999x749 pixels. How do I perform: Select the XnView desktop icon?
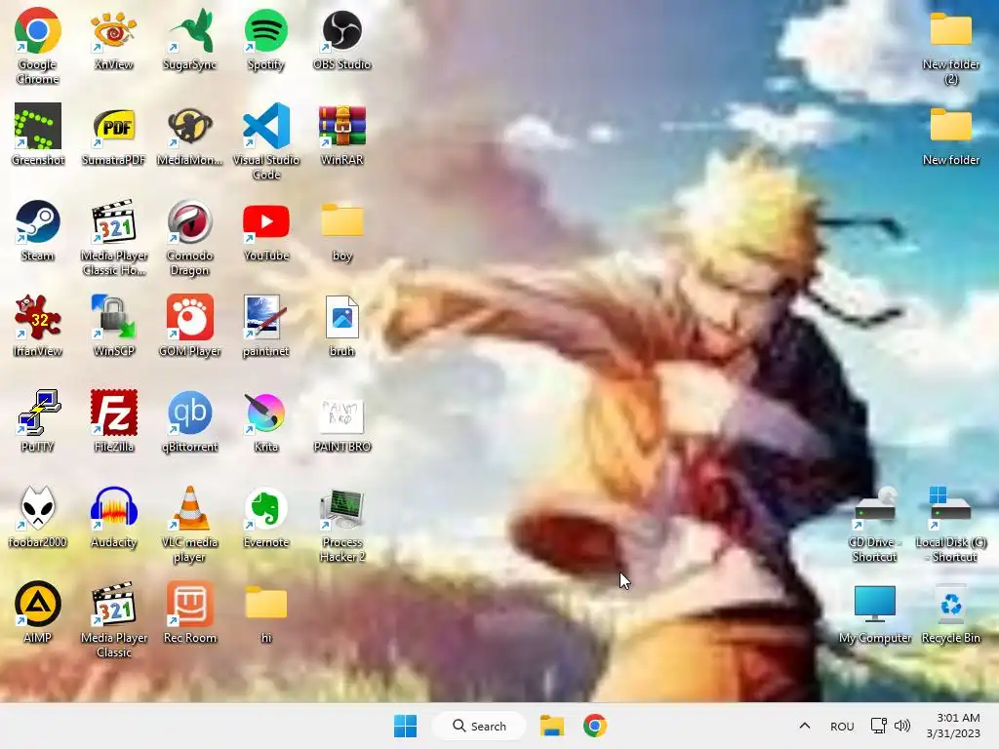click(113, 30)
